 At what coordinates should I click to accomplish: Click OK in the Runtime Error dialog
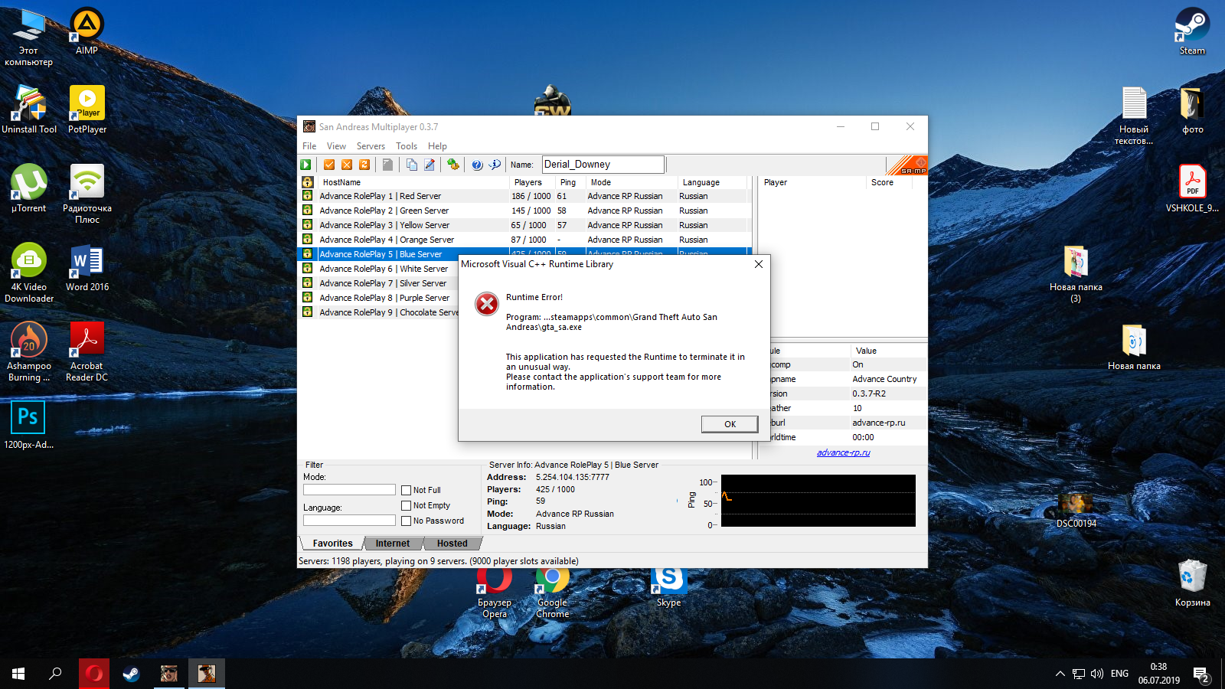click(730, 424)
